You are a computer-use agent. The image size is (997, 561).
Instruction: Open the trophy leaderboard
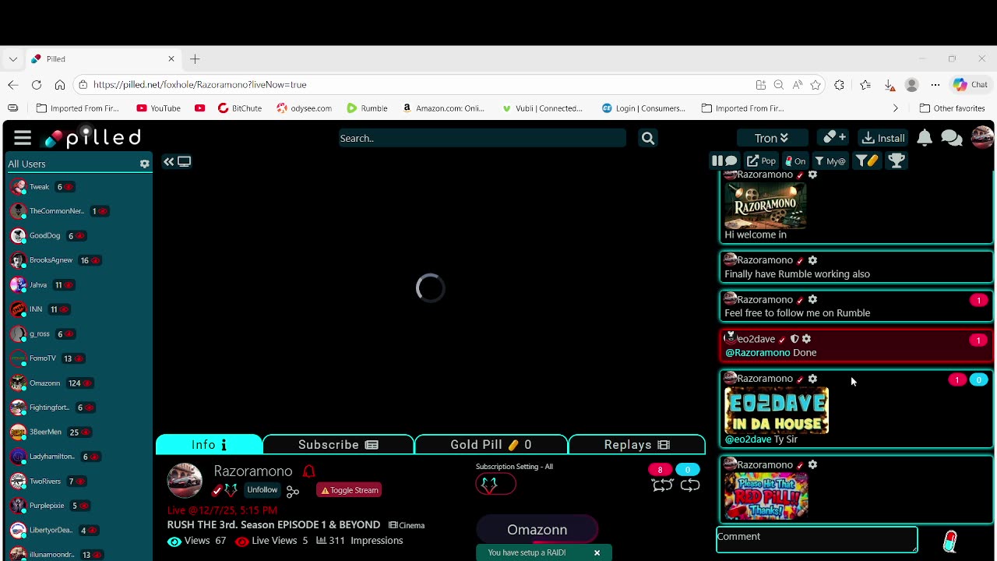point(897,161)
